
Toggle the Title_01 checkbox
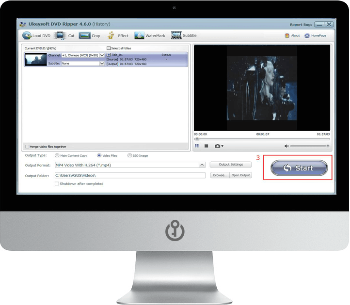(109, 55)
